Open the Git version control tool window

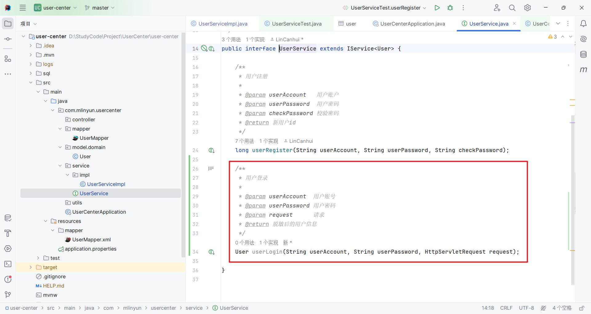(x=8, y=295)
